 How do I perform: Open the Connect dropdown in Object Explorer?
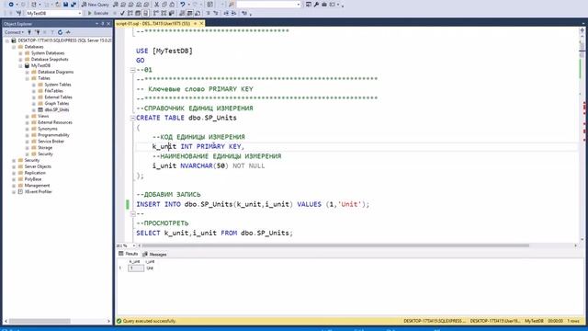(x=15, y=32)
